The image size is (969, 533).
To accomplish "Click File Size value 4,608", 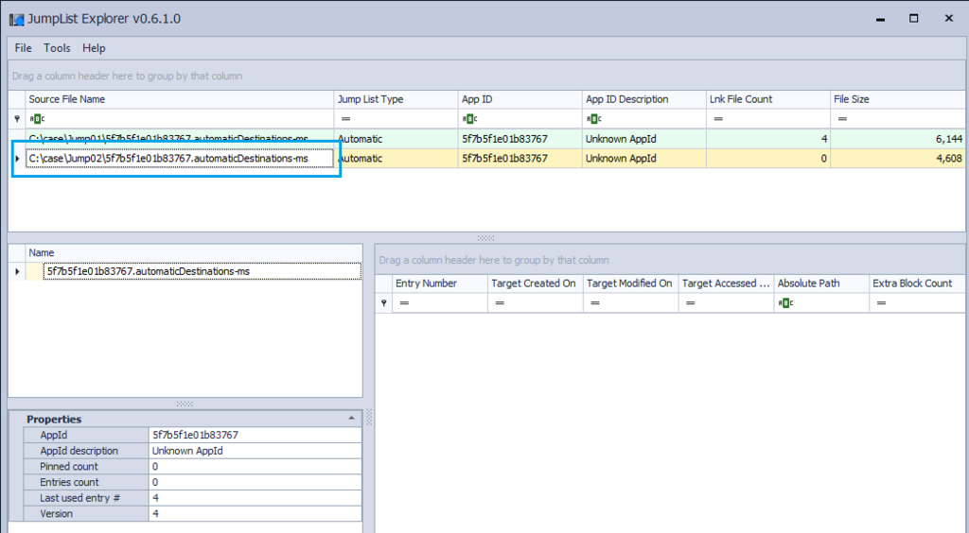I will pyautogui.click(x=948, y=159).
